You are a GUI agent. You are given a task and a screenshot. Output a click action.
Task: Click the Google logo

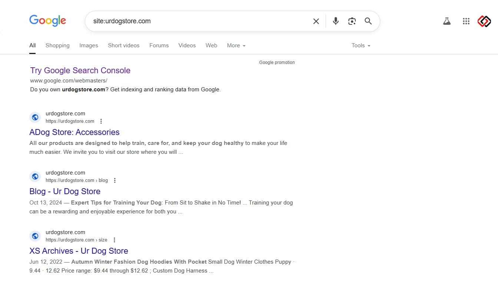[47, 21]
